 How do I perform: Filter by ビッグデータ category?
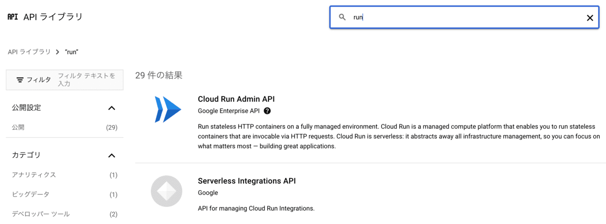[x=30, y=195]
